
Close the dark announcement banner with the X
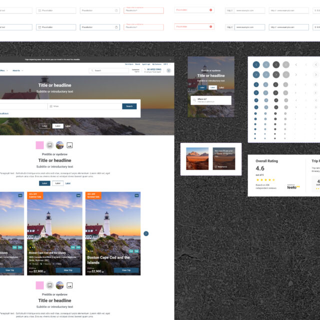(170, 59)
